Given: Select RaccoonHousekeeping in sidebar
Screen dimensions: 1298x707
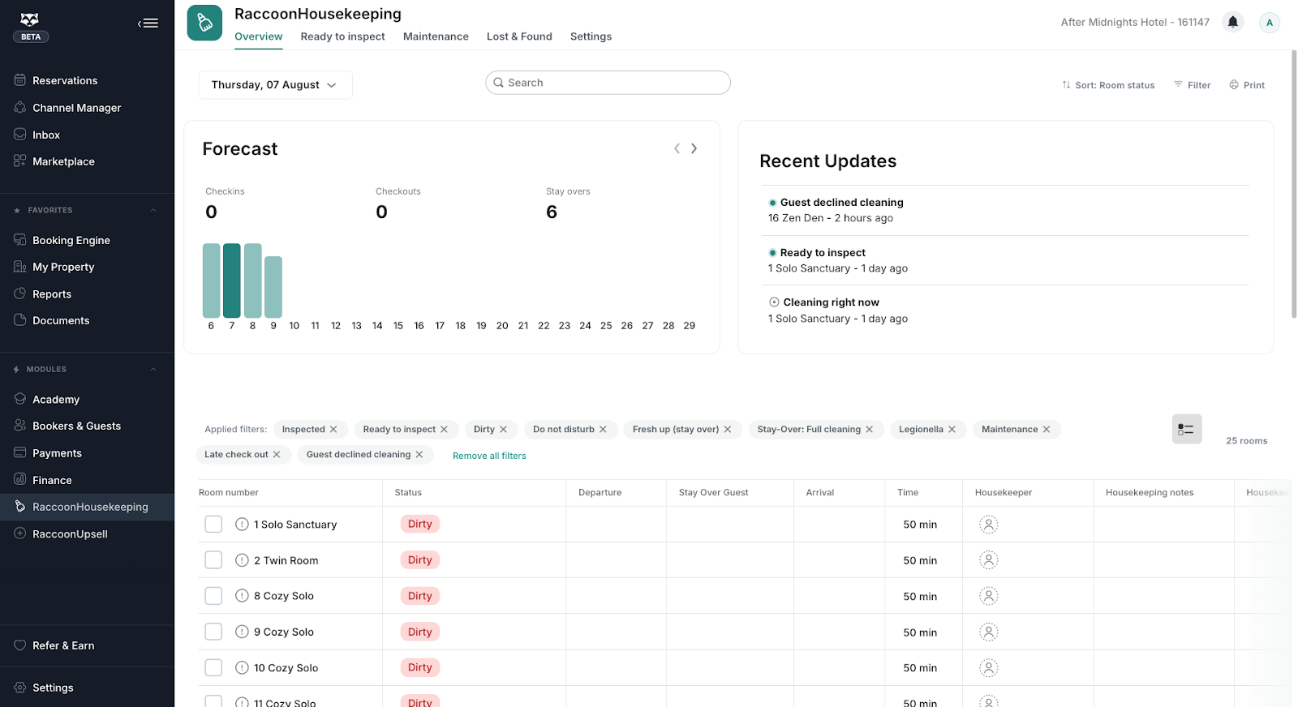Looking at the screenshot, I should 87,507.
